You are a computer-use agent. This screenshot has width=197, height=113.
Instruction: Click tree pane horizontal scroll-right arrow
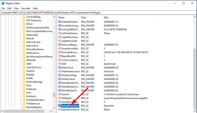[x=51, y=111]
